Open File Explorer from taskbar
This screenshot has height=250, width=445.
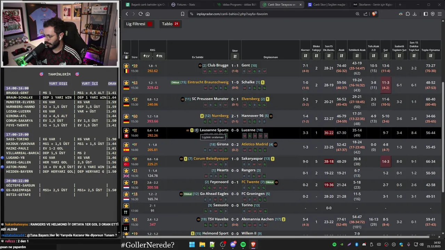click(202, 245)
